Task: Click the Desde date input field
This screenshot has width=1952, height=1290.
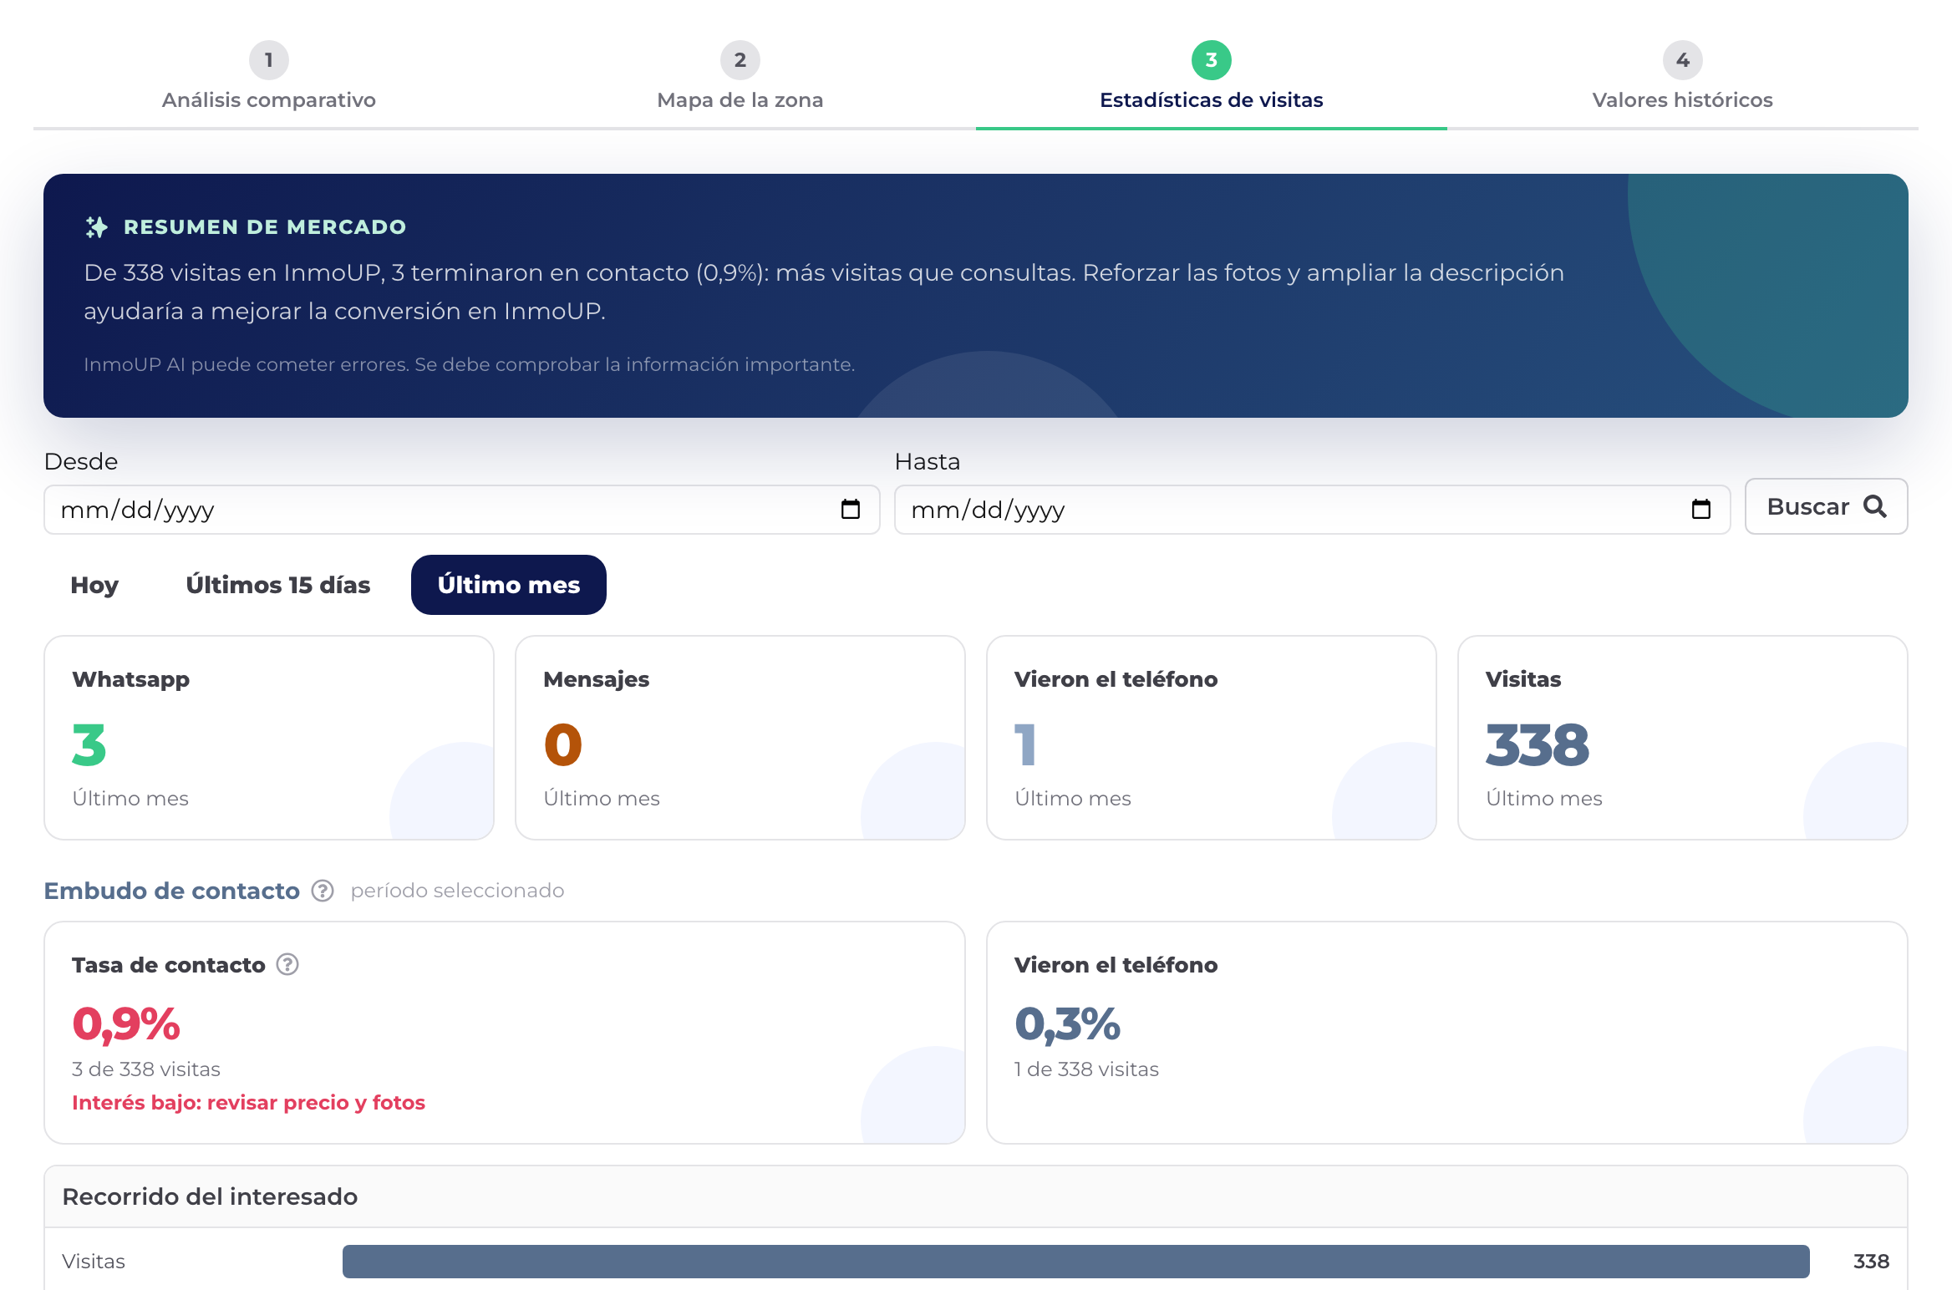Action: [461, 510]
